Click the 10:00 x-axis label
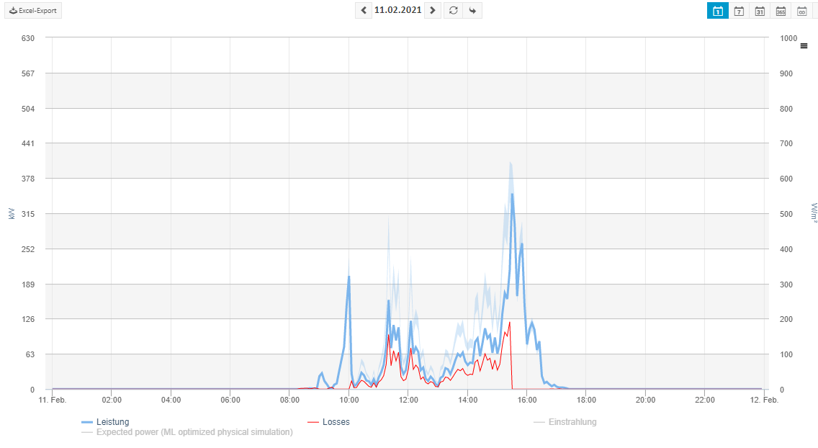Viewport: 818px width, 448px height. pos(349,400)
